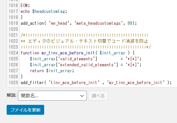Viewport: 177px width, 123px height.
Task: Click the add_filter line 1029
Action: 96,83
